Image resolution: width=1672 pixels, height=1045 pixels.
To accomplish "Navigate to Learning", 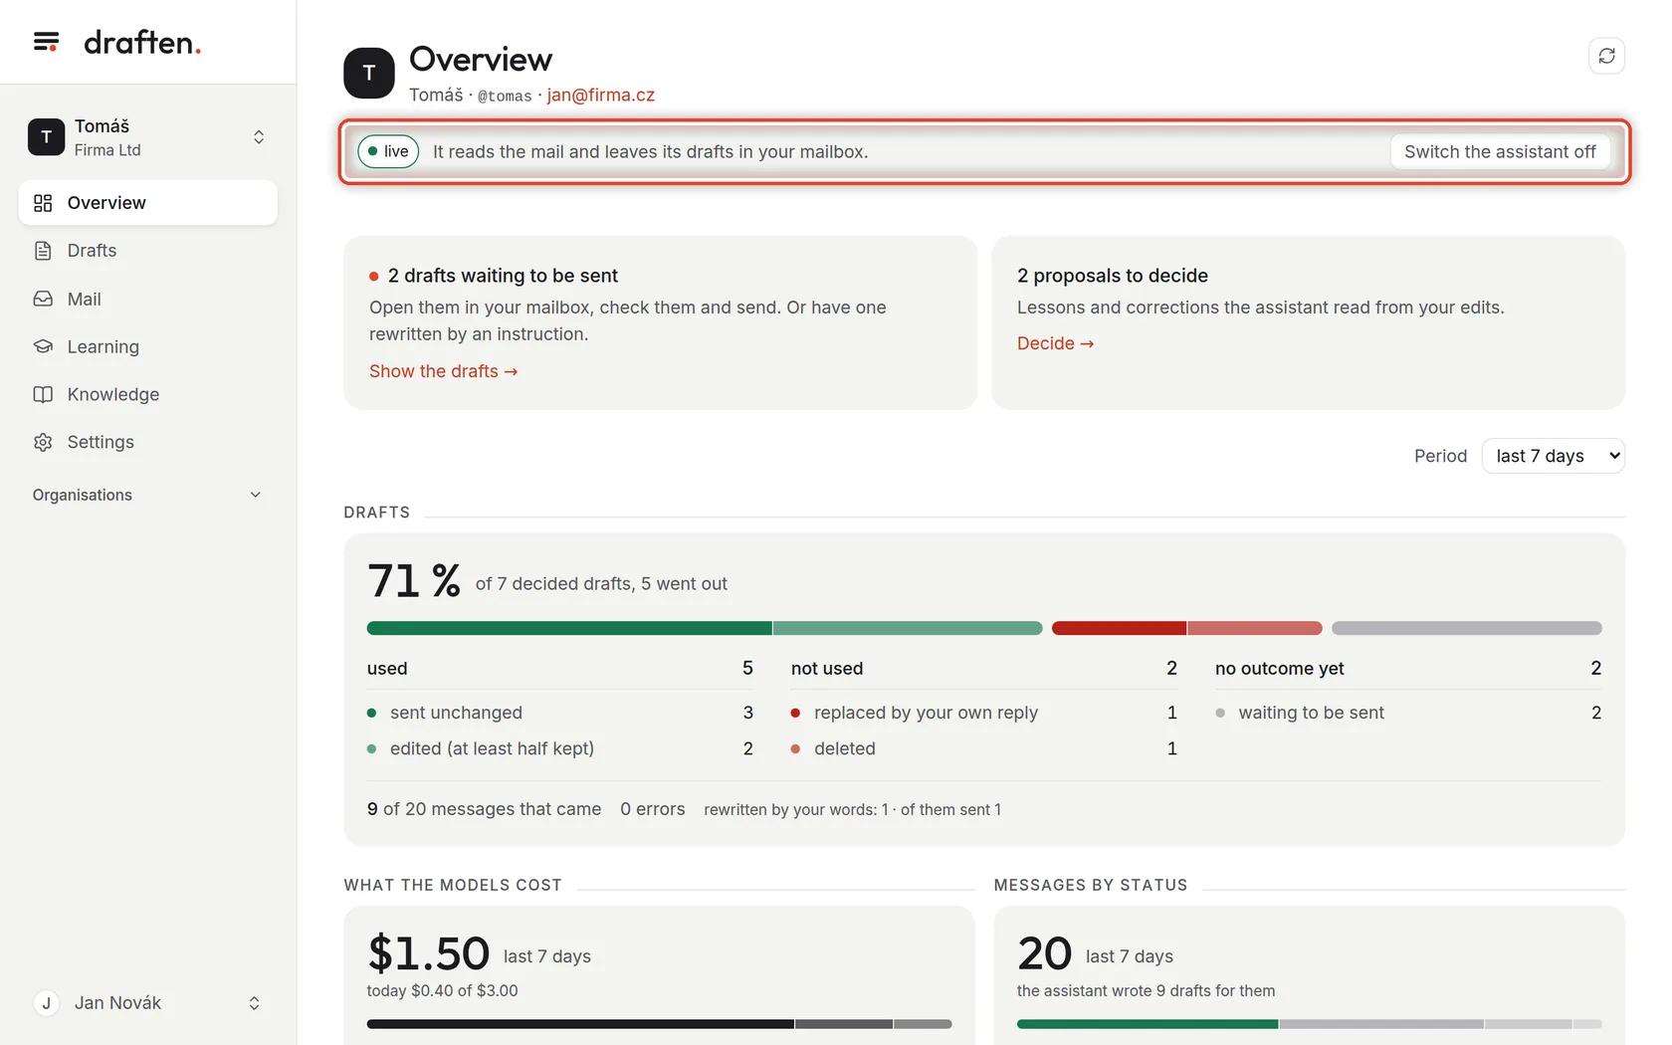I will 147,346.
